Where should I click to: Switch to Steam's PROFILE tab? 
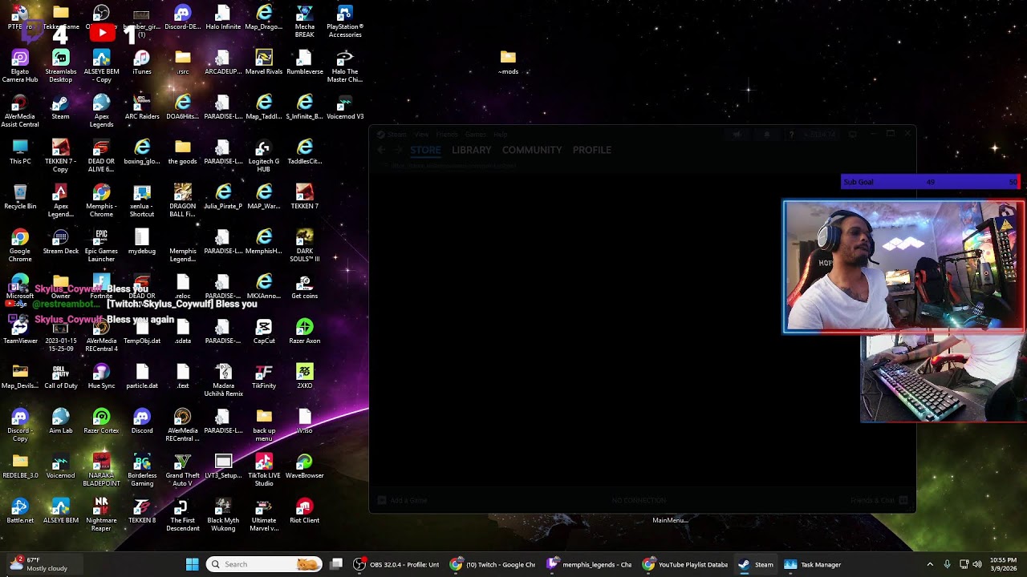pos(592,150)
